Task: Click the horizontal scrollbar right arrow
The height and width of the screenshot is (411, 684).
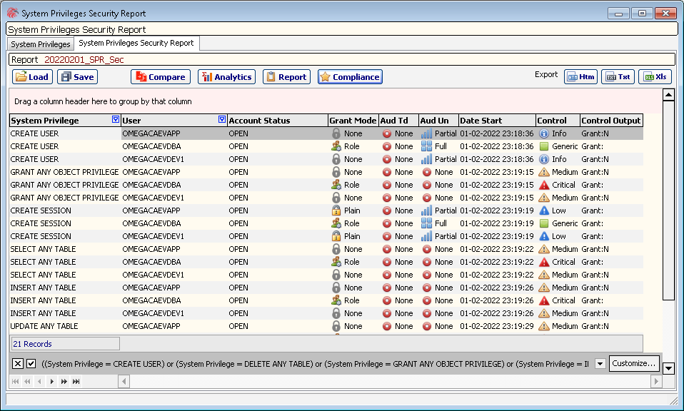Action: pyautogui.click(x=656, y=382)
